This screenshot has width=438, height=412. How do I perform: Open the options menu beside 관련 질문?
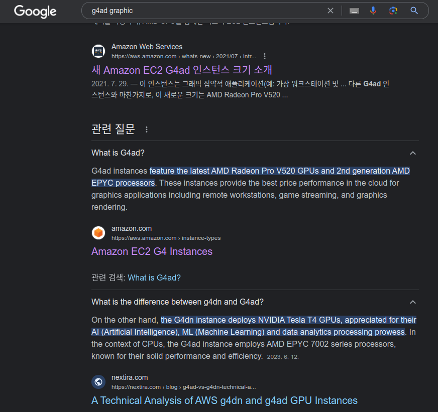[x=147, y=129]
